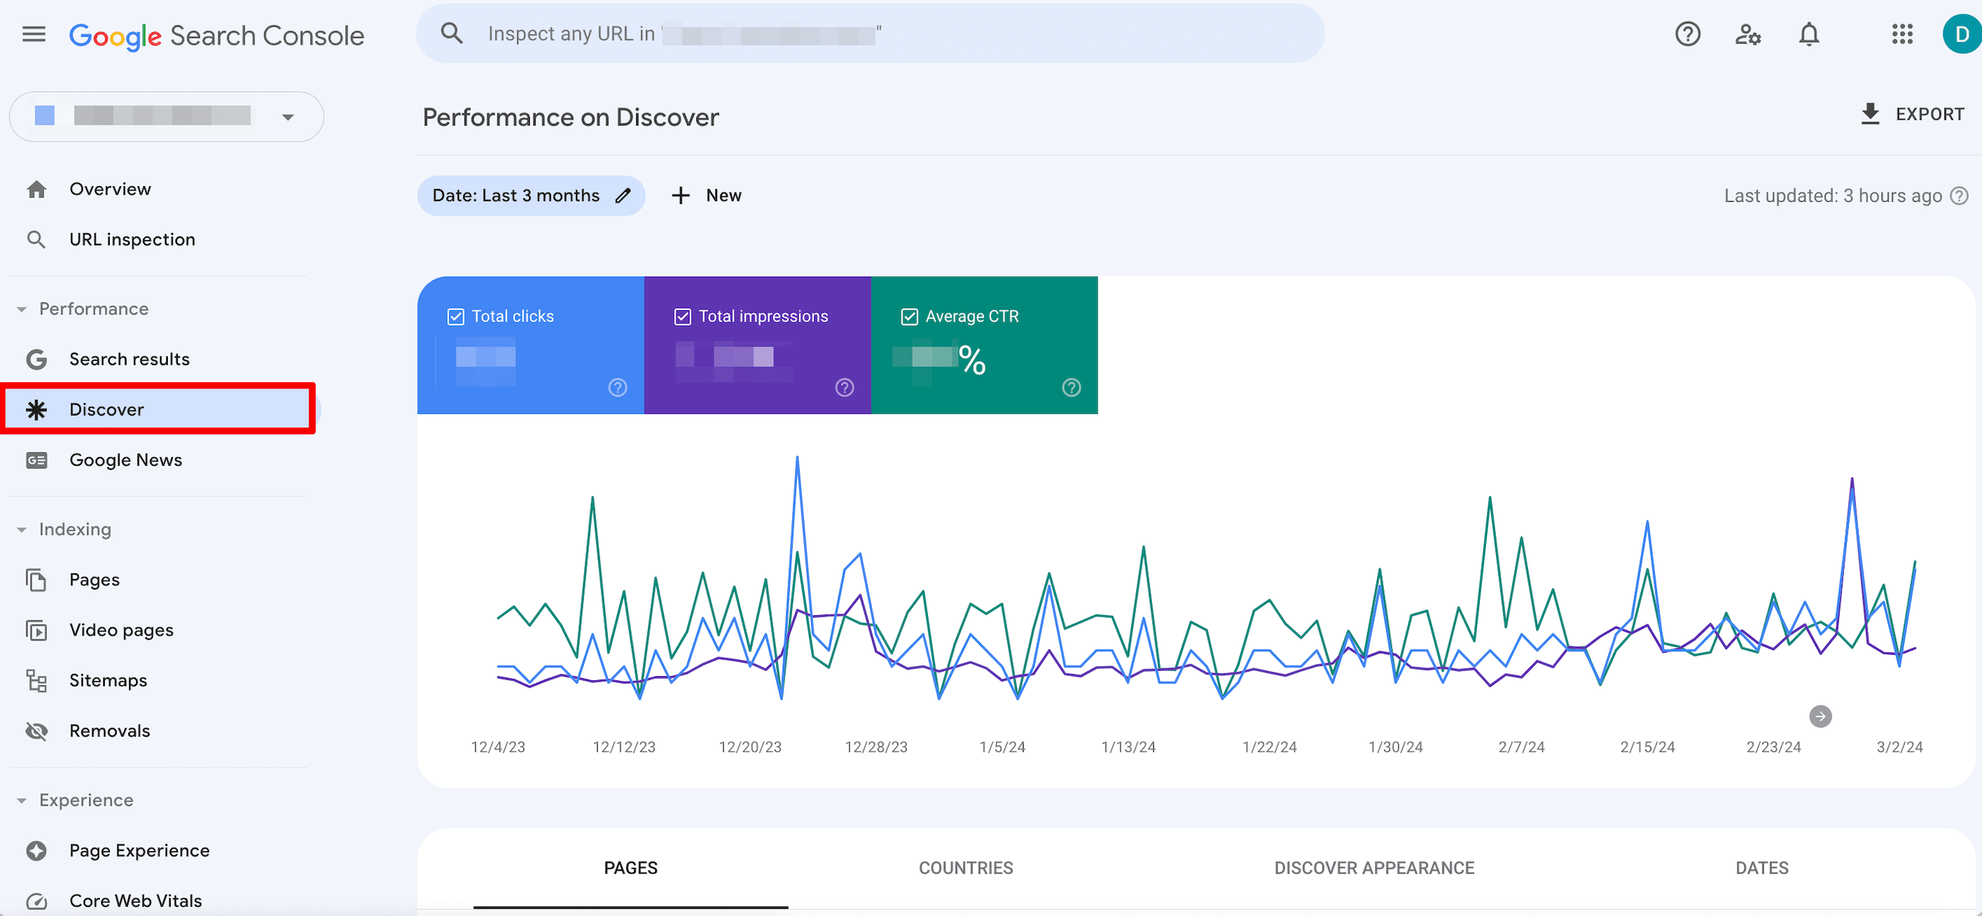This screenshot has width=1982, height=916.
Task: Toggle the Average CTR checkbox
Action: coord(910,316)
